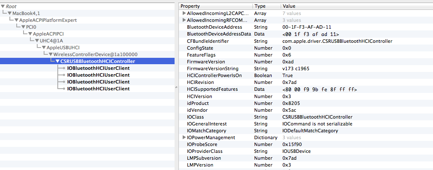433x170 pixels.
Task: Expand the AllowedIncomingL2CAPC... array property
Action: 184,13
